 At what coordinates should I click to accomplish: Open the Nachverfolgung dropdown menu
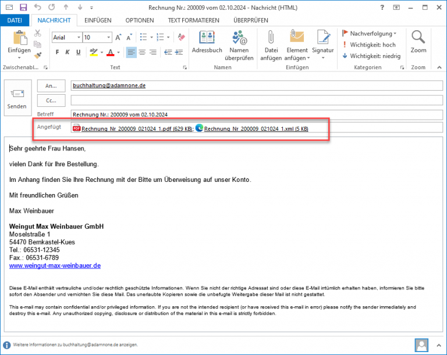(395, 34)
